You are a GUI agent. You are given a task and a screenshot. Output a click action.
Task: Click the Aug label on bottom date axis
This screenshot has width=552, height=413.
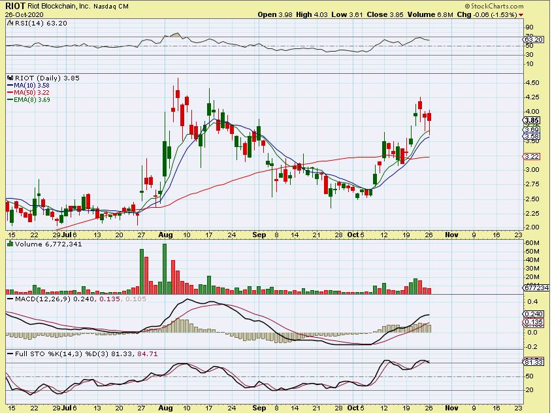165,408
